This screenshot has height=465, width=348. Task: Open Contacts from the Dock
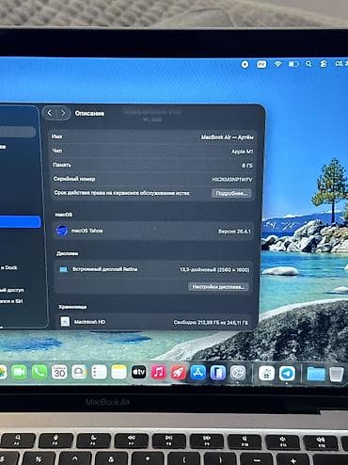click(79, 372)
